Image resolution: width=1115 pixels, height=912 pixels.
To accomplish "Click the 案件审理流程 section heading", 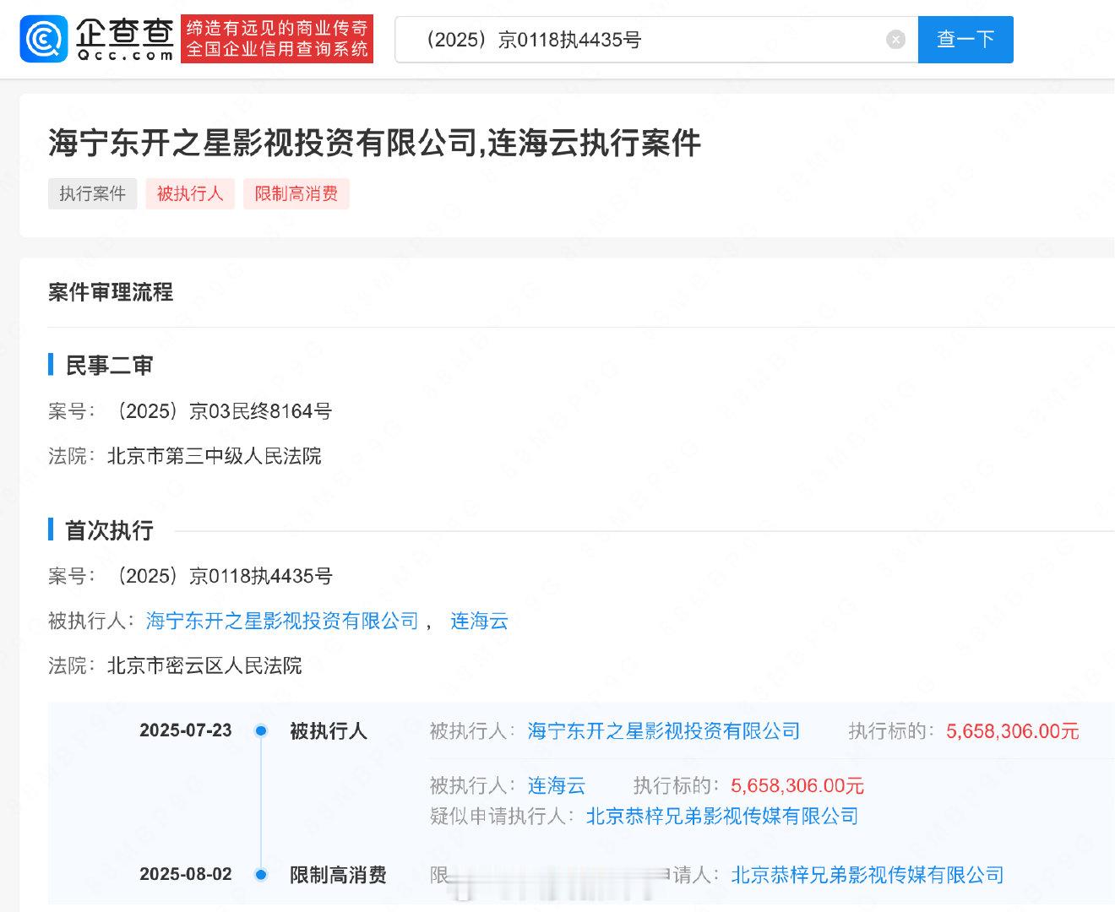I will click(x=111, y=292).
